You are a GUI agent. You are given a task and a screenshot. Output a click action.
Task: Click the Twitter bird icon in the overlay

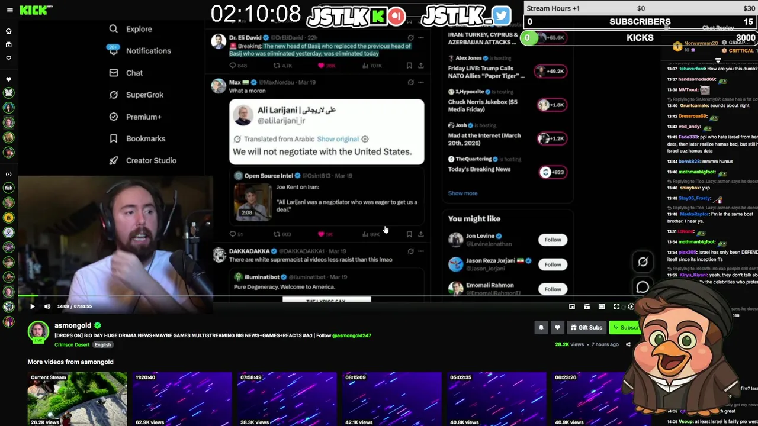coord(501,15)
